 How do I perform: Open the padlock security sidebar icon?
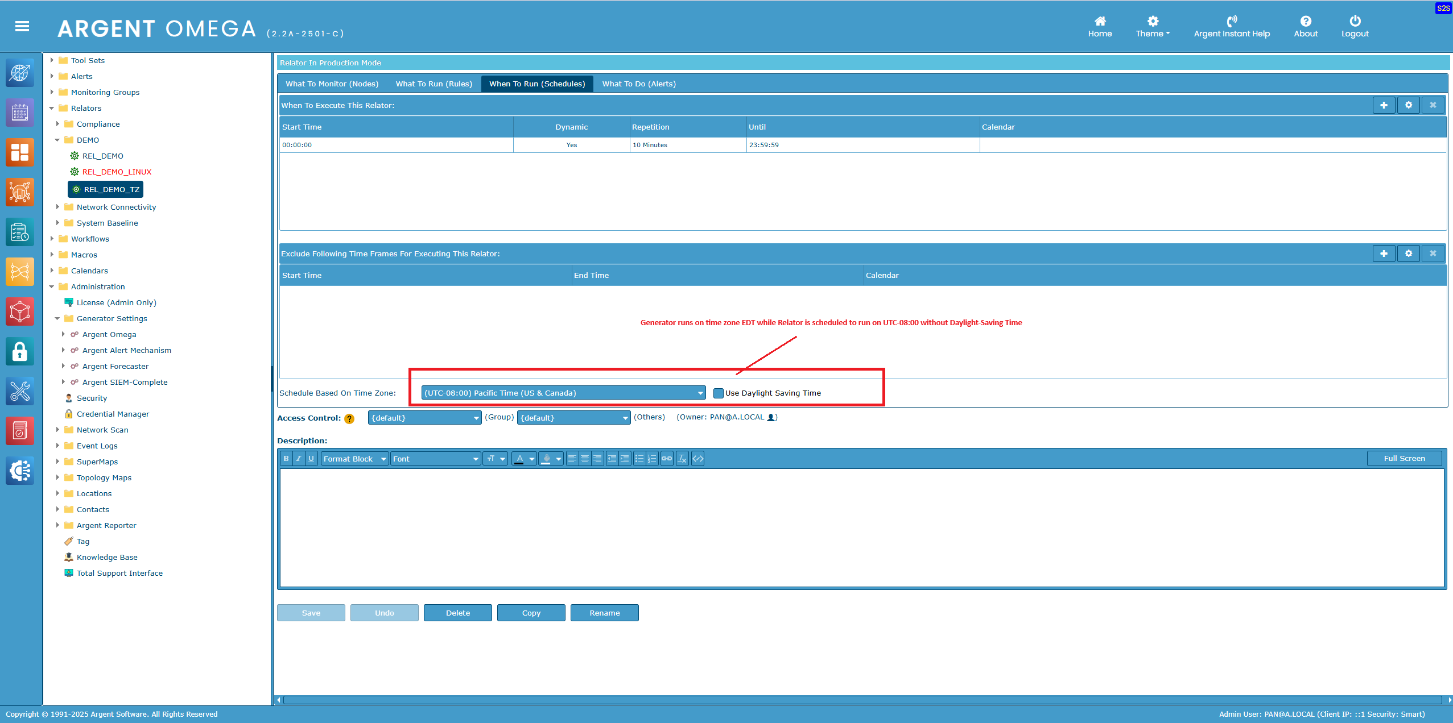(20, 352)
